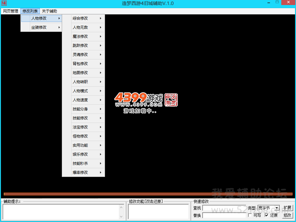Expand arrow beside 人物修改
296x222 pixels.
[x=59, y=18]
